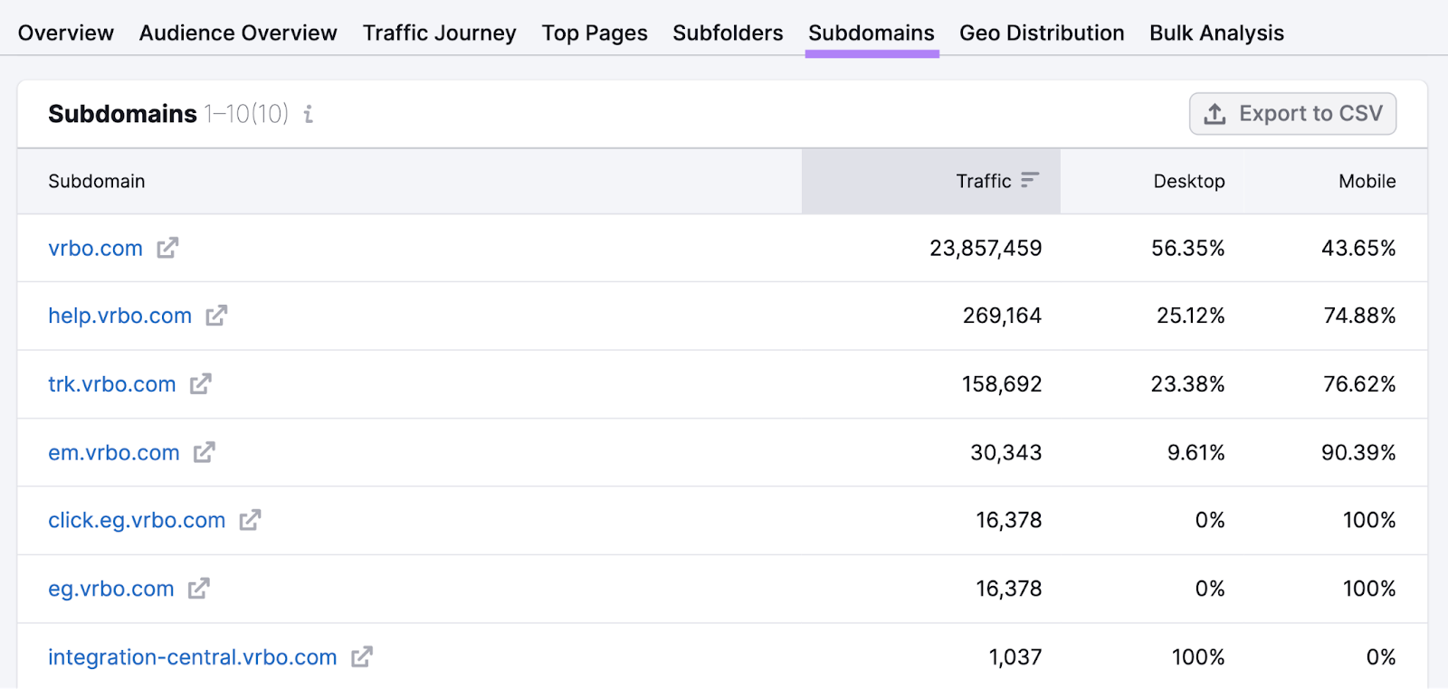Select the Top Pages tab
The image size is (1448, 689).
pos(595,33)
